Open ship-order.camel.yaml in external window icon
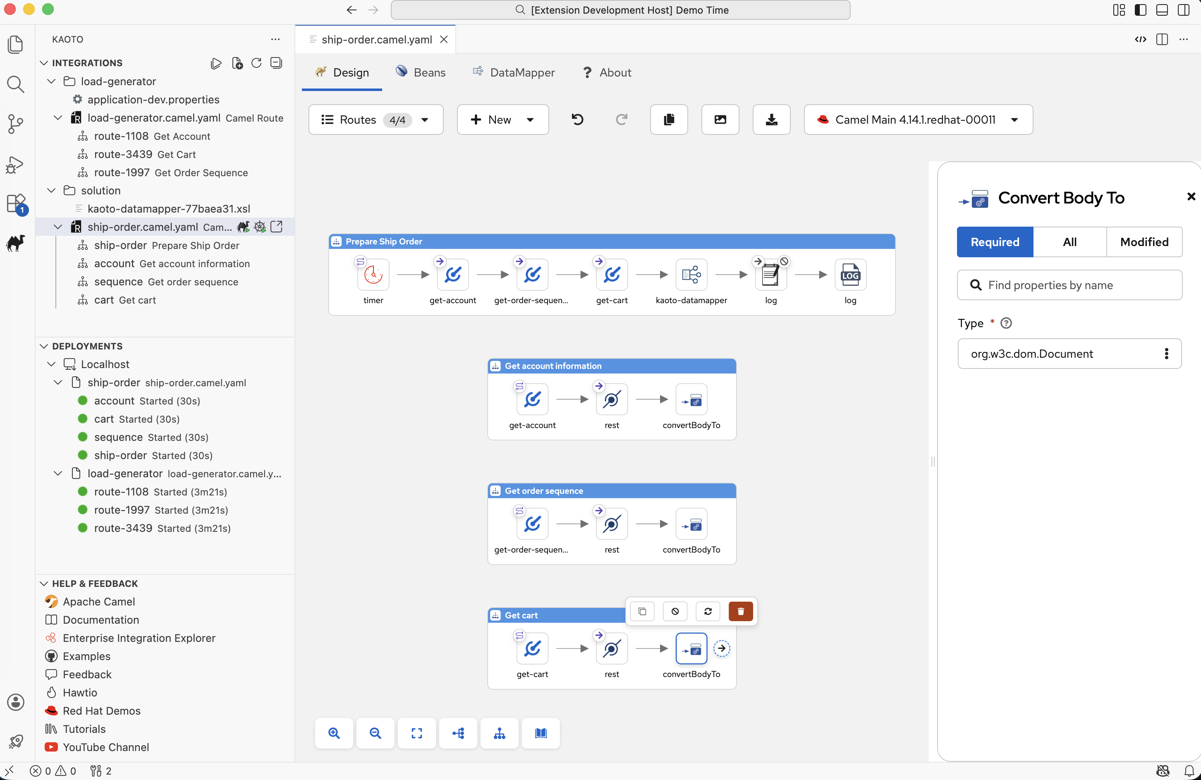1201x780 pixels. (277, 227)
